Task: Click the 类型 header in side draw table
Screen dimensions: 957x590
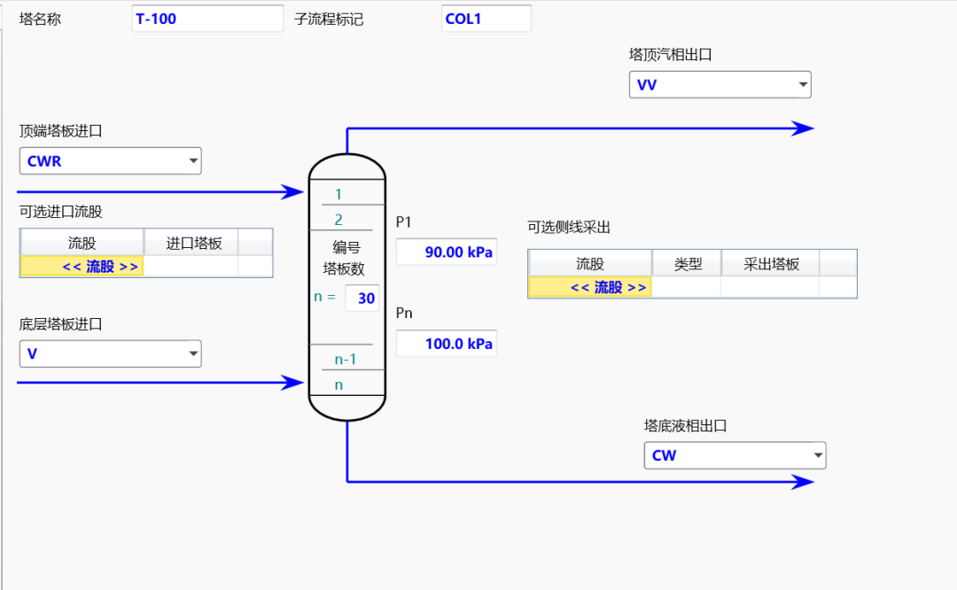Action: (686, 262)
